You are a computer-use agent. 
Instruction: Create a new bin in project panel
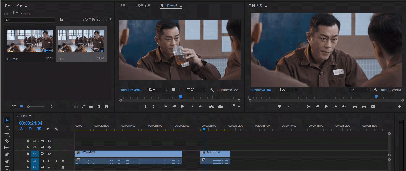pos(91,107)
